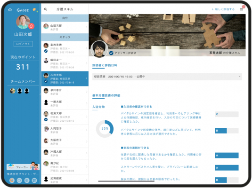Viewport: 252px width, 188px height.
Task: Select 石井太郎 in the staff list
Action: 65,78
